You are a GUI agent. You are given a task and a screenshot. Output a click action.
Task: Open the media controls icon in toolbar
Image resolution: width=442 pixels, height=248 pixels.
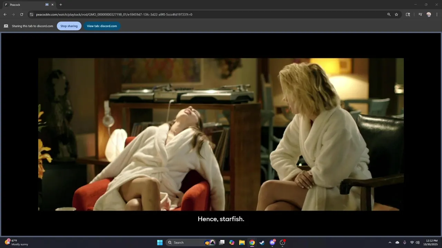420,14
